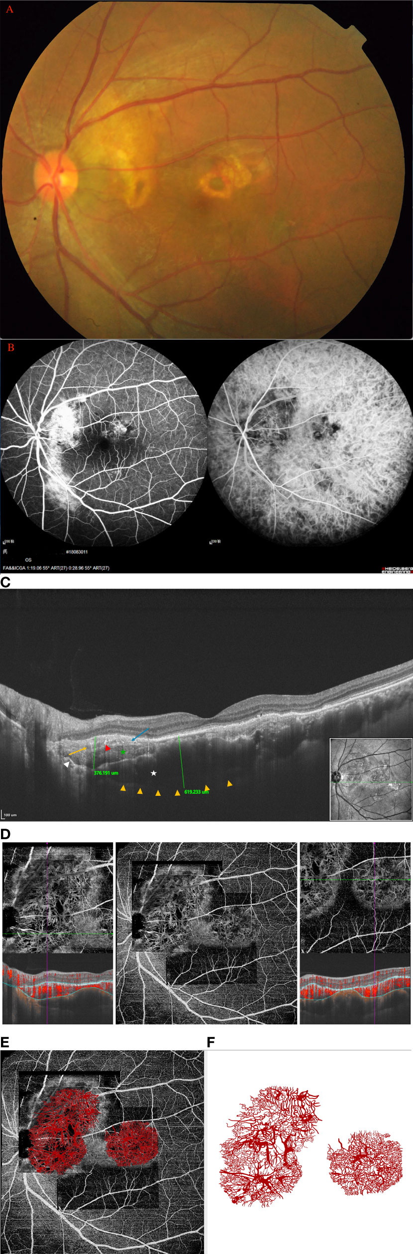Click the red panel label A
The height and width of the screenshot is (1254, 413).
(x=9, y=9)
